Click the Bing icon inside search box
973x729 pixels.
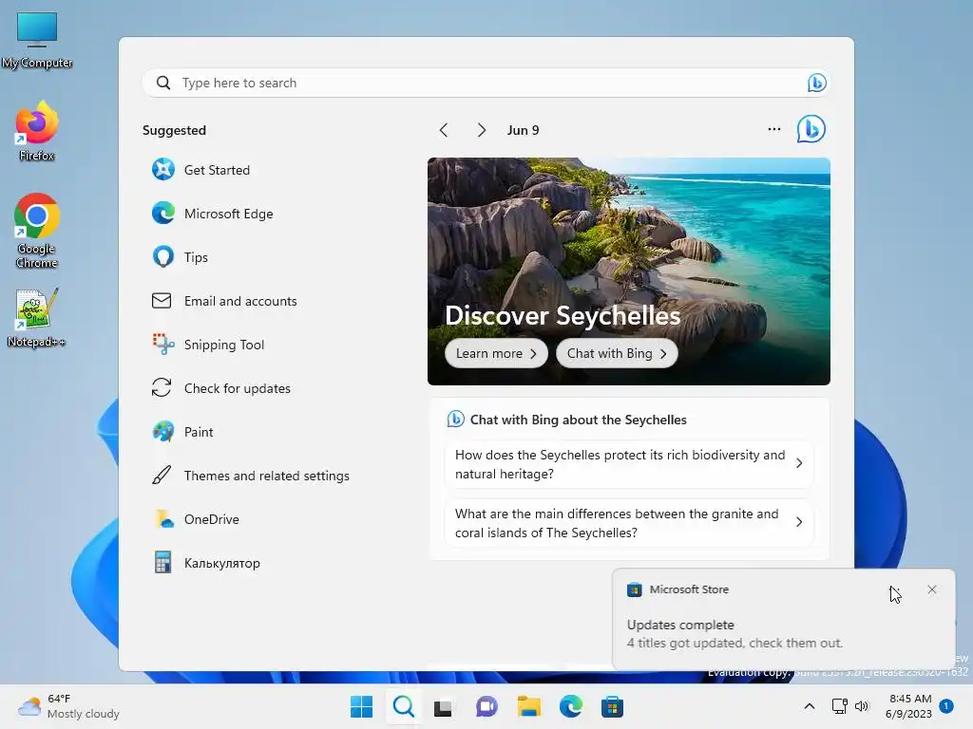click(816, 83)
